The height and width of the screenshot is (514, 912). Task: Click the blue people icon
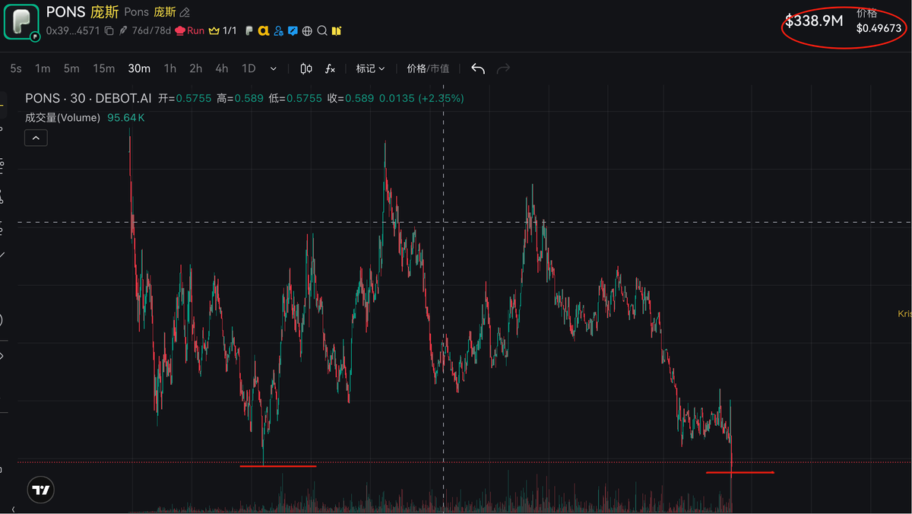pyautogui.click(x=278, y=31)
